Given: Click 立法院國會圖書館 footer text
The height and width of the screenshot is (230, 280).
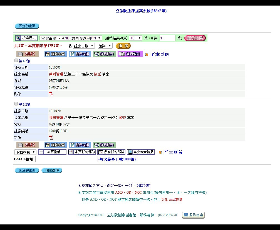Looking at the screenshot, I should point(122,215).
